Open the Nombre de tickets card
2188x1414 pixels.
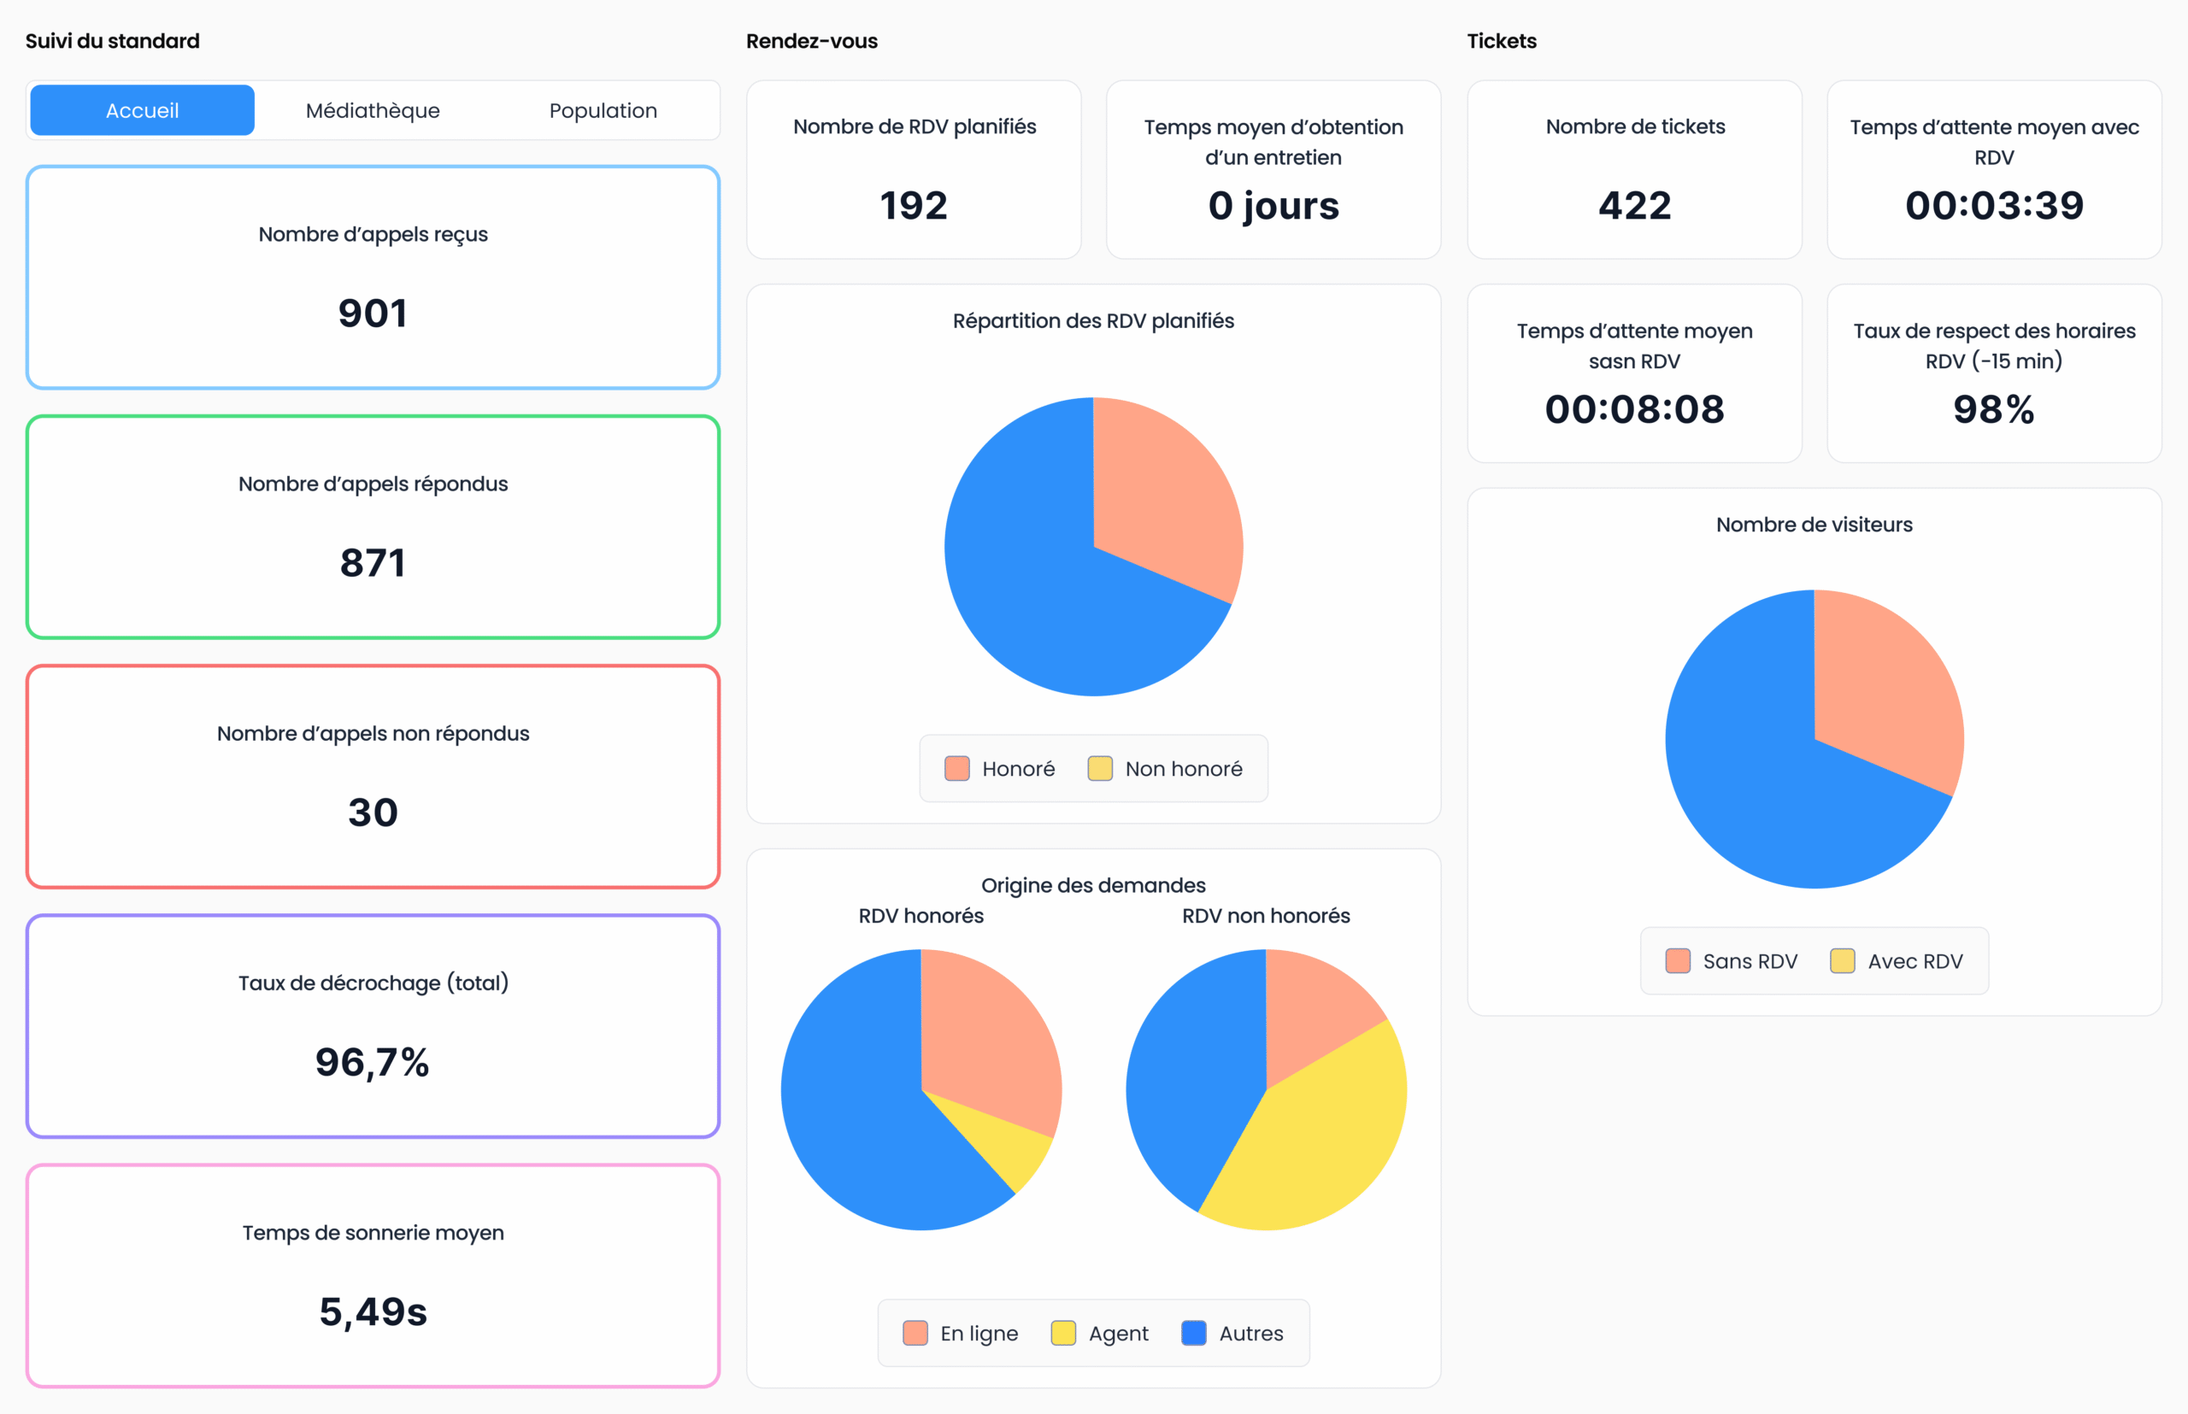click(1634, 170)
